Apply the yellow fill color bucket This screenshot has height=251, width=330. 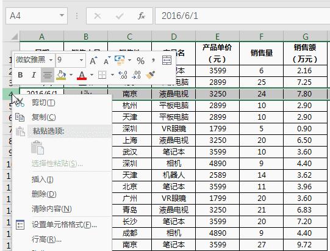pyautogui.click(x=61, y=75)
